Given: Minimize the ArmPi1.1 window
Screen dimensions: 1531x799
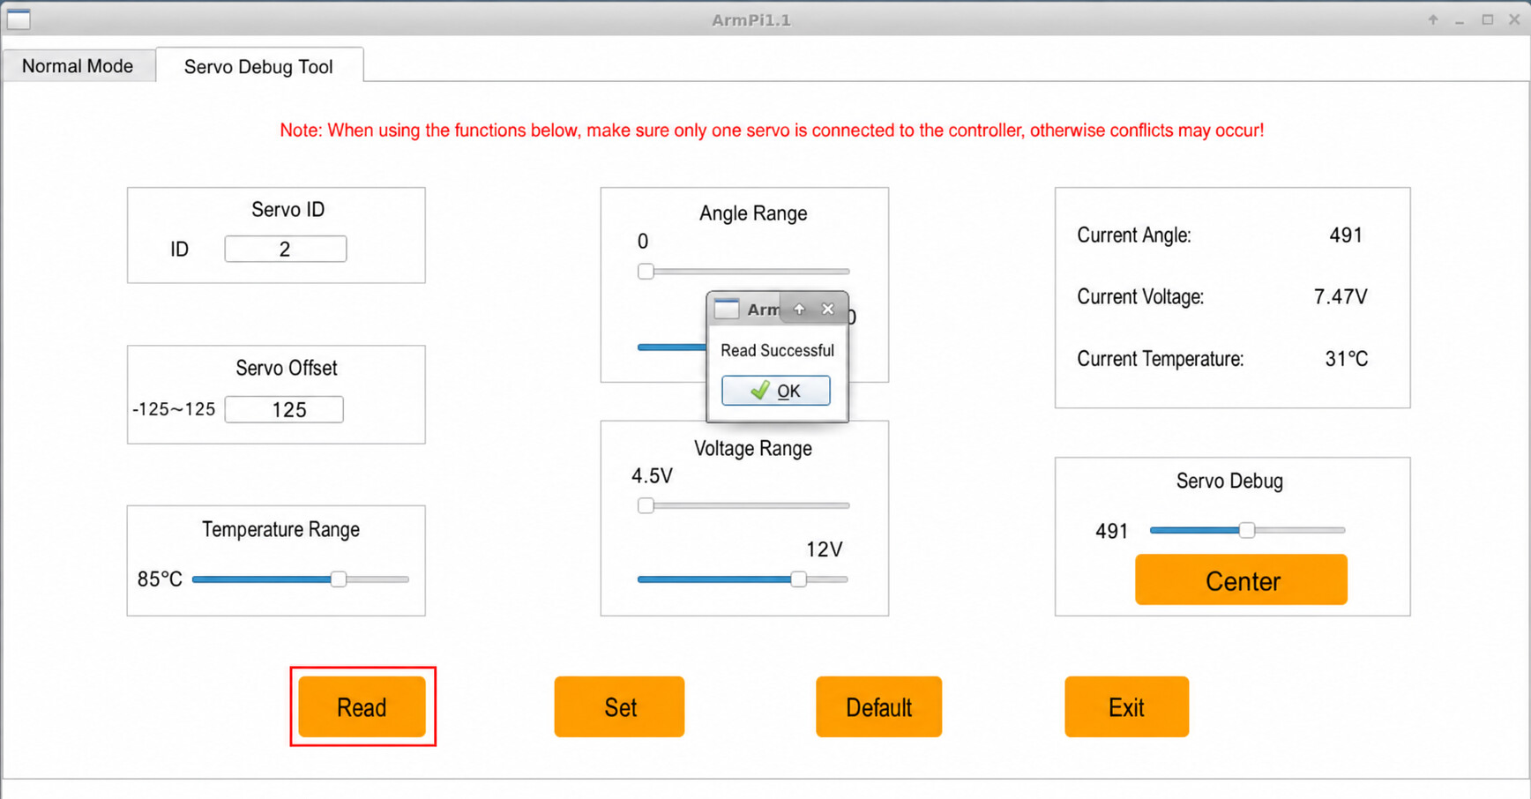Looking at the screenshot, I should pos(1460,19).
